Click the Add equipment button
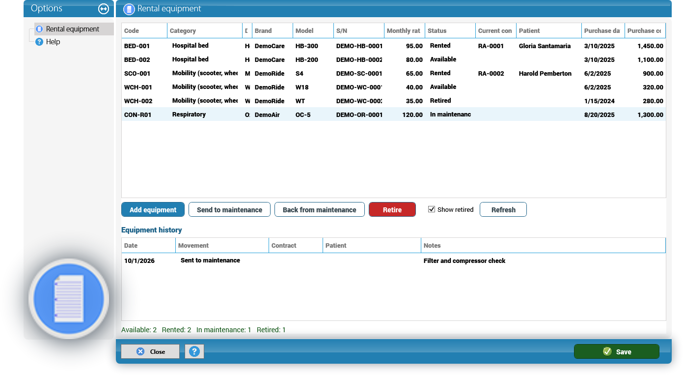 [153, 209]
